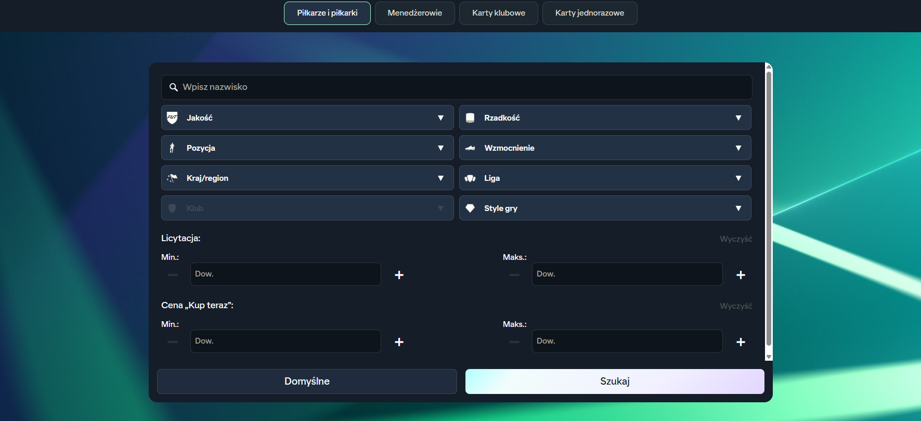Click the Licytacja Min. price field
The image size is (921, 421).
[x=286, y=274]
